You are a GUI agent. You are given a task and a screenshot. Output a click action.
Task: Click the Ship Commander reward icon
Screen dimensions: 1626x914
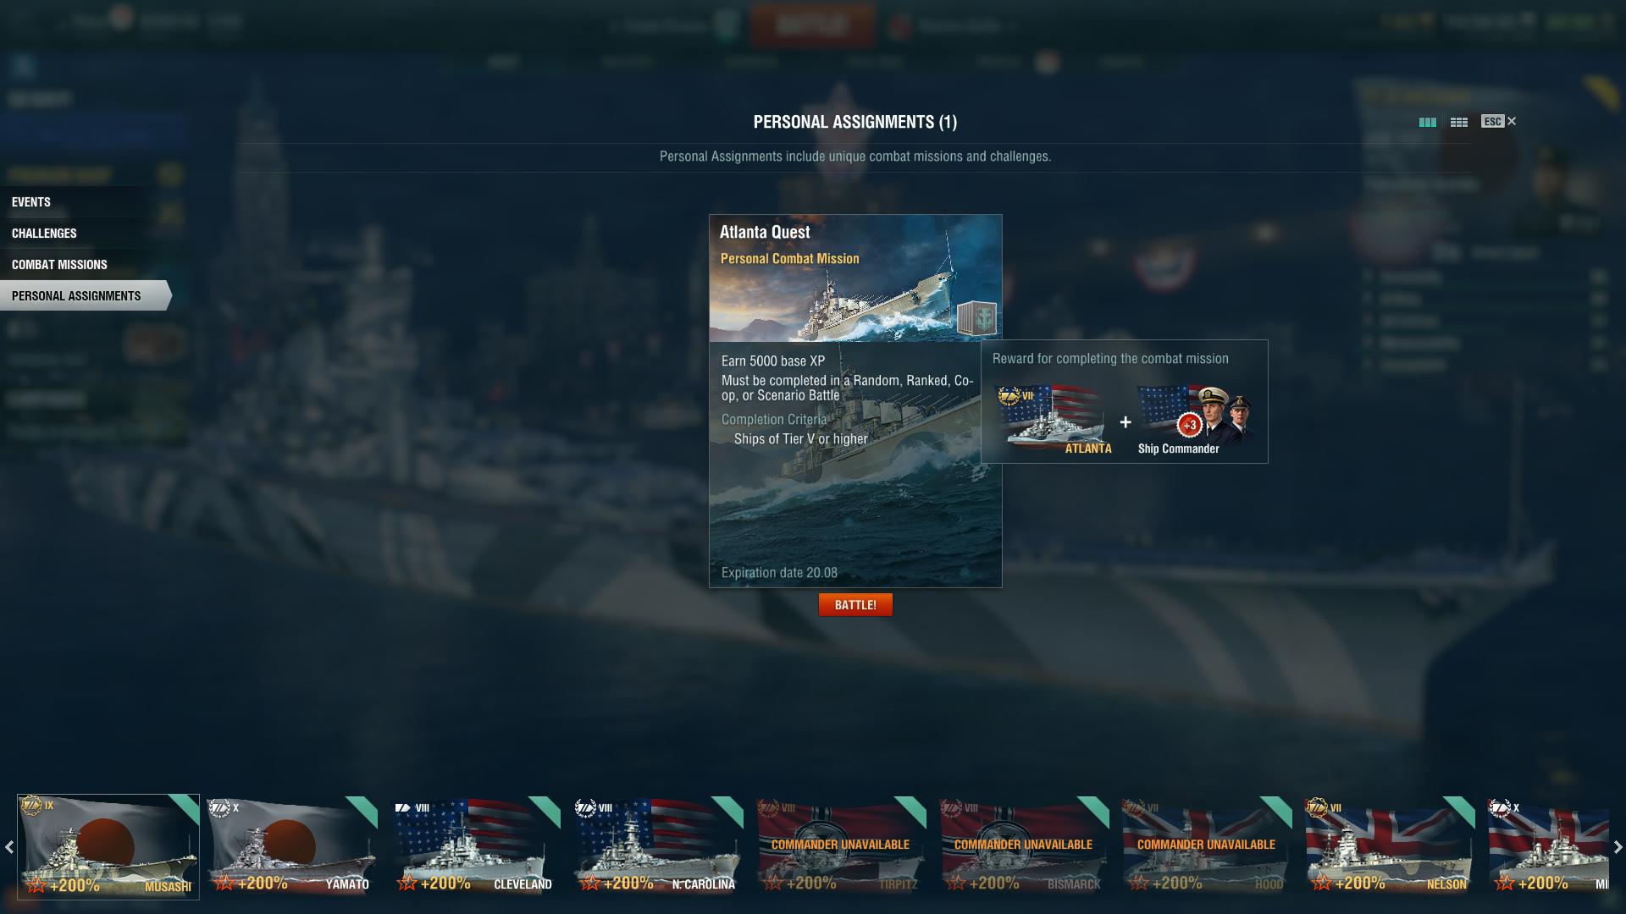click(x=1194, y=421)
